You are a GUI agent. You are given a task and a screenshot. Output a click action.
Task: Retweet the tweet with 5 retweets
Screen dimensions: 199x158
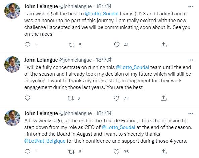tap(72, 45)
